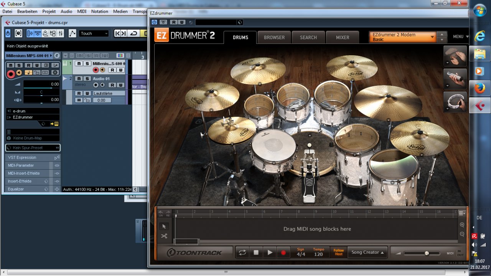
Task: Solo the Audio 01 track
Action: (x=87, y=79)
